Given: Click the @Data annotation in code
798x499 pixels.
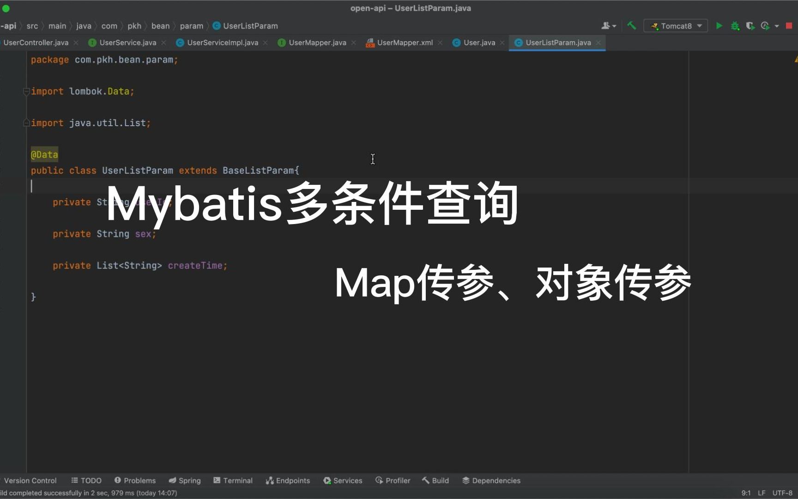Looking at the screenshot, I should pos(44,155).
